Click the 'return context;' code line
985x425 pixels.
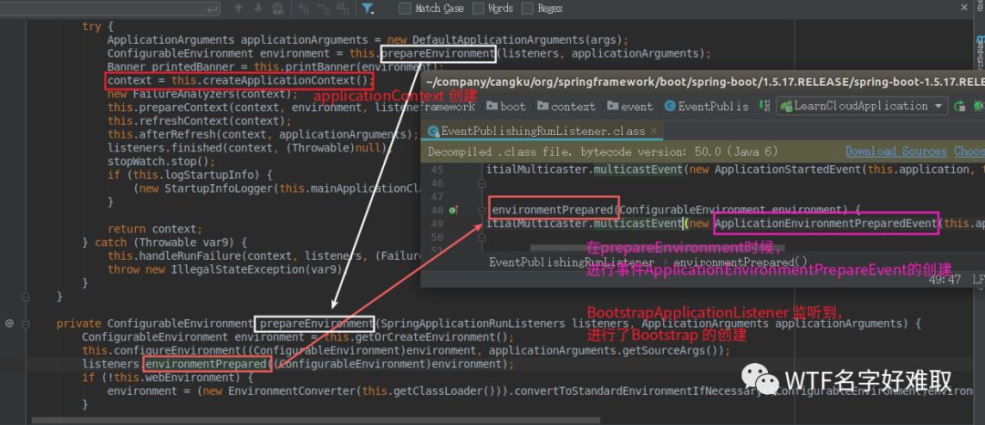[155, 229]
